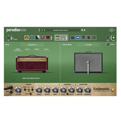Toggle the BRIGHT switch on the preamp

point(25,90)
